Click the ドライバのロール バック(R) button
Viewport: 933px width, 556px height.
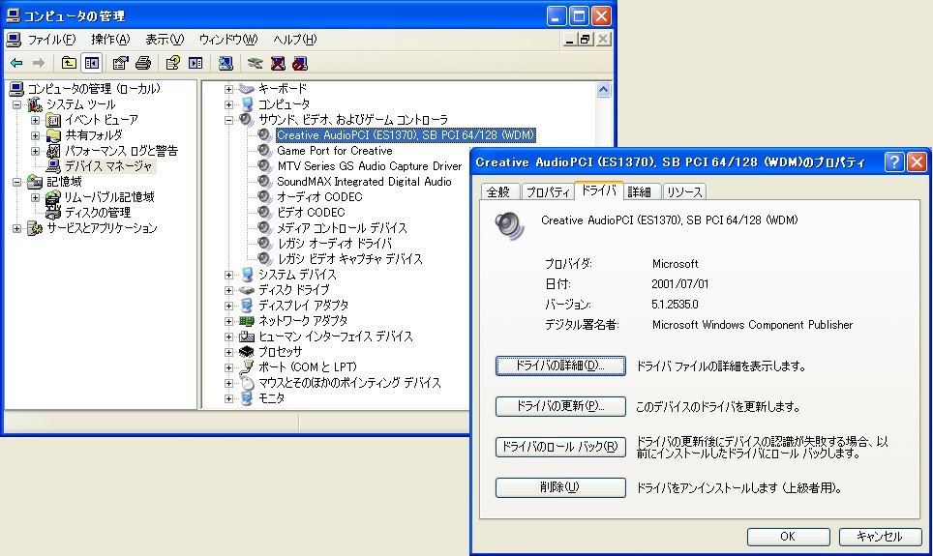pyautogui.click(x=560, y=447)
